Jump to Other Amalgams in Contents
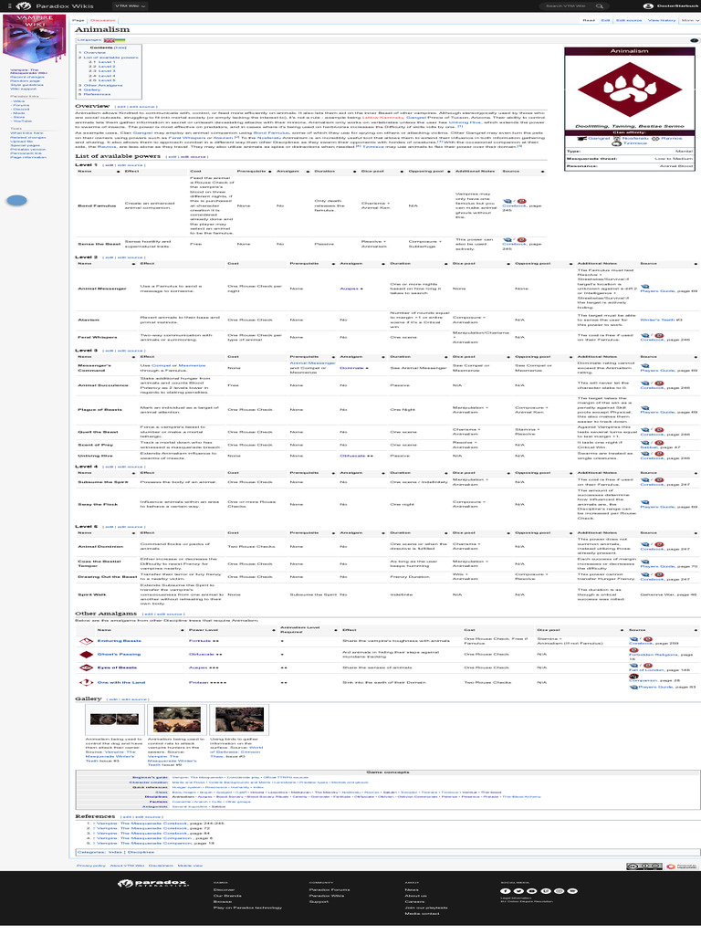 click(102, 85)
